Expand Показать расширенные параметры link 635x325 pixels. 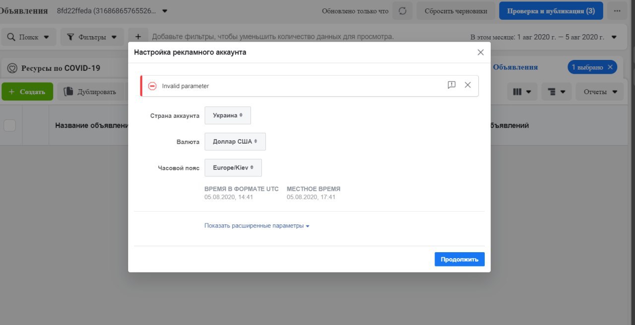pyautogui.click(x=257, y=226)
